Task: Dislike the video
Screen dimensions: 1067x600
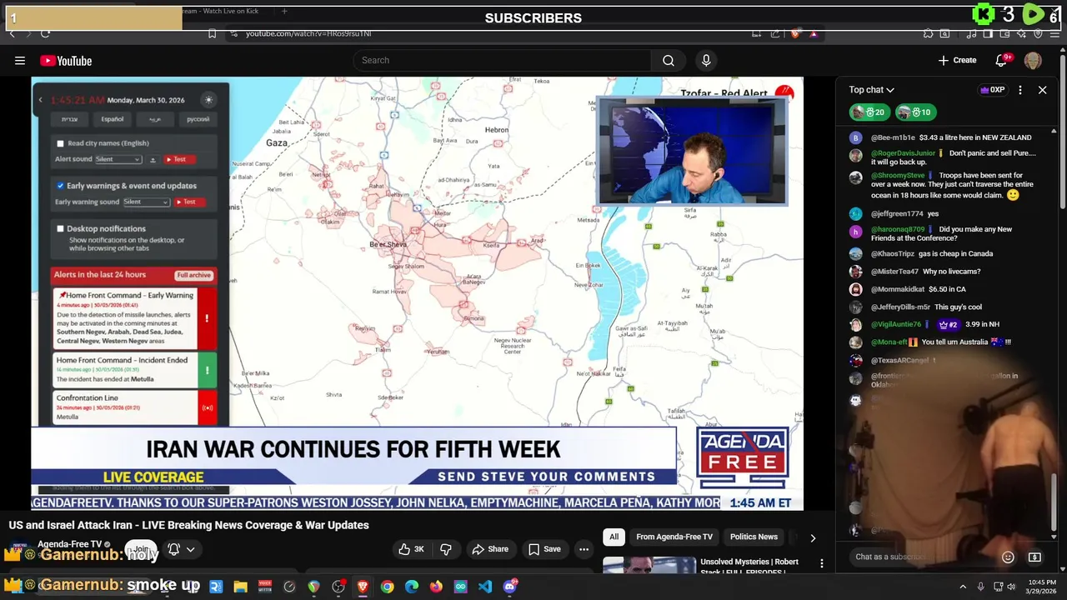Action: (446, 549)
